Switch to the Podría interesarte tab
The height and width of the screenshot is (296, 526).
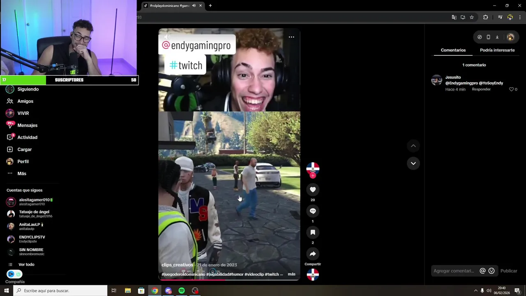tap(497, 50)
